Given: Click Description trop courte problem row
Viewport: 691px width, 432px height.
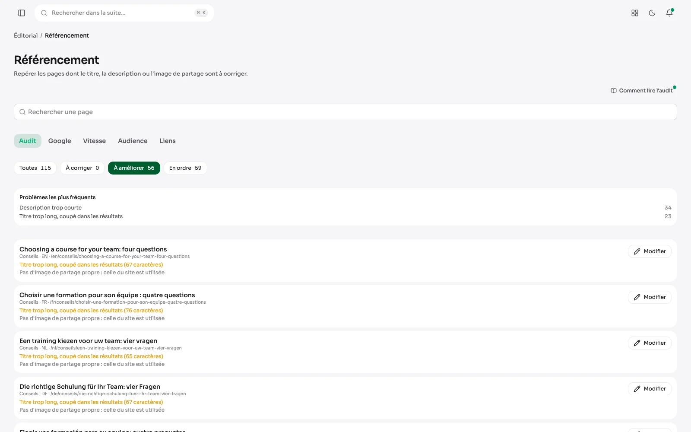Looking at the screenshot, I should tap(345, 208).
